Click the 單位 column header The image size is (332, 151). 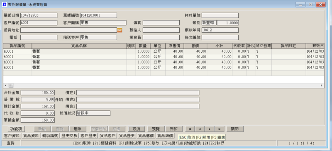(x=158, y=46)
